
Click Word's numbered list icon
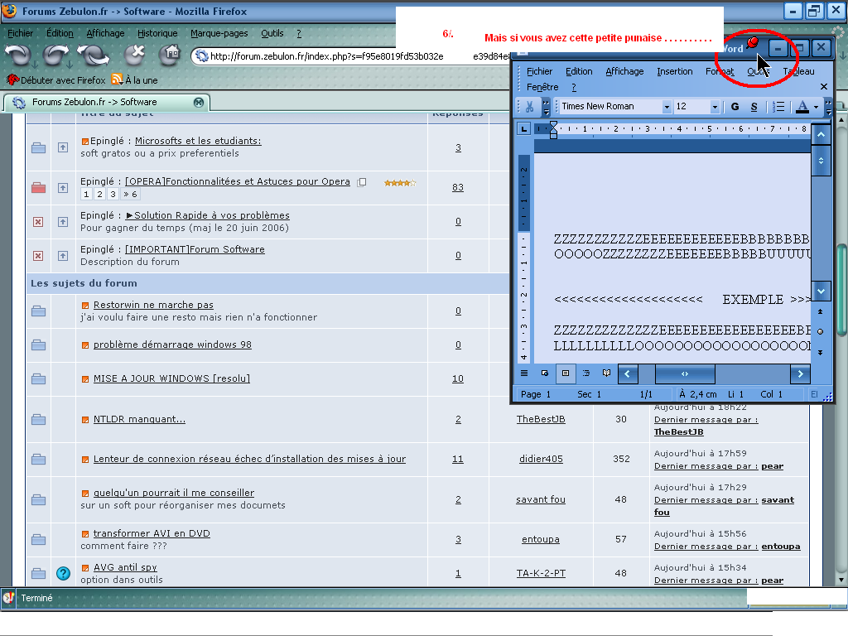[778, 107]
